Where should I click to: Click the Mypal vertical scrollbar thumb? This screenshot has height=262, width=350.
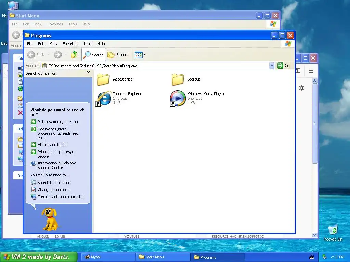point(314,123)
